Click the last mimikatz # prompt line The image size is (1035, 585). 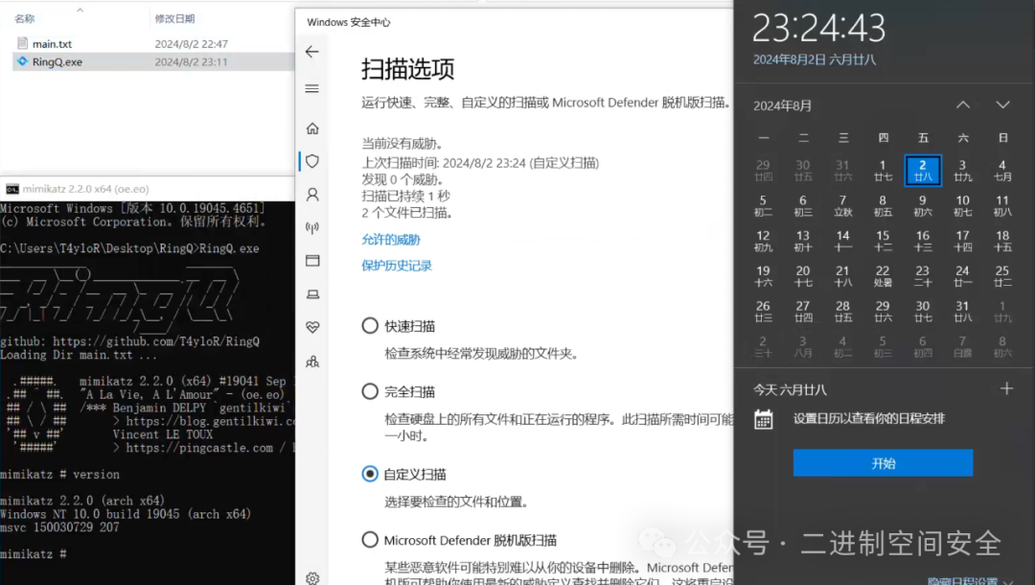pos(33,554)
